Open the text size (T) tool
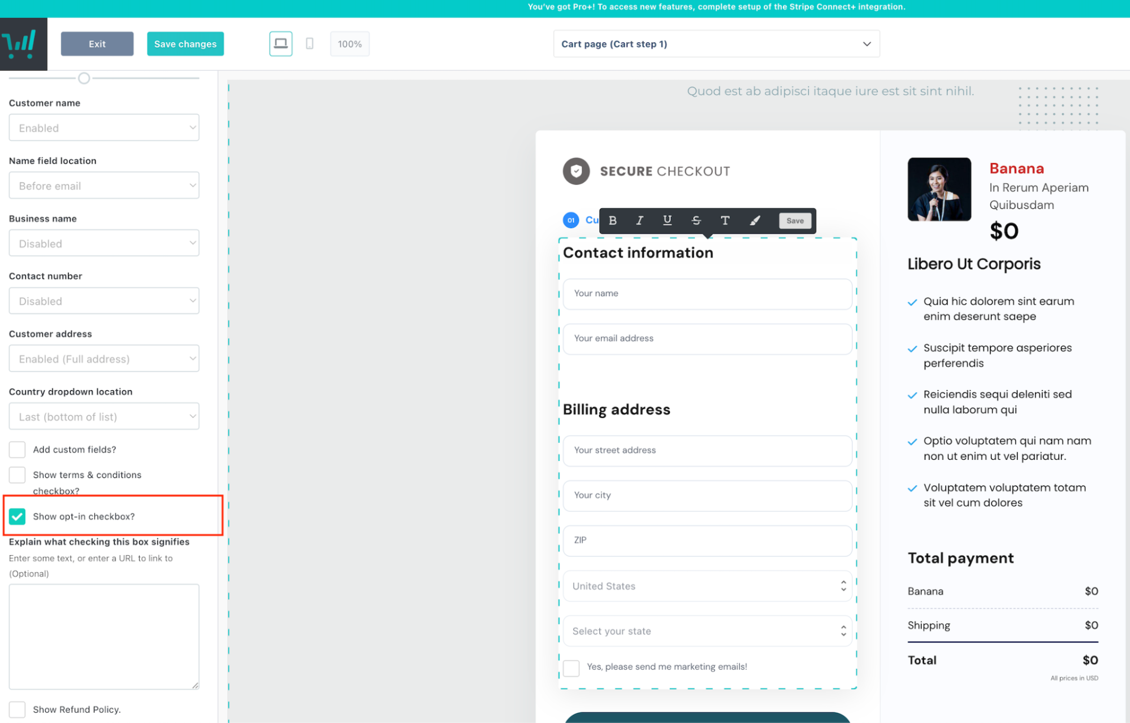The height and width of the screenshot is (723, 1130). point(725,221)
